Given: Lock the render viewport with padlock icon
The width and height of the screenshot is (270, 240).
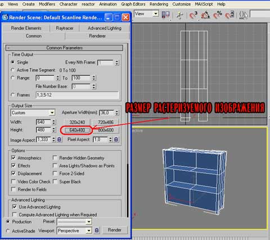Looking at the screenshot, I should point(97,230).
